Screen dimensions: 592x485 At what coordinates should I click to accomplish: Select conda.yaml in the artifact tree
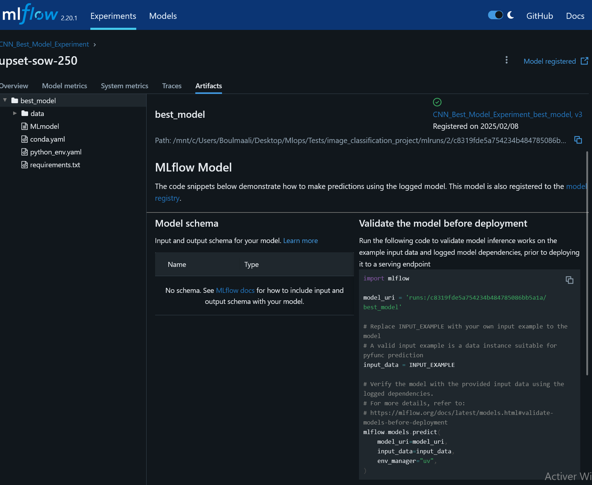pyautogui.click(x=47, y=139)
